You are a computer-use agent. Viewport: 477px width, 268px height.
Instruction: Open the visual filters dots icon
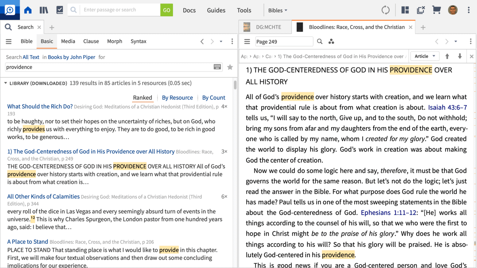(331, 42)
